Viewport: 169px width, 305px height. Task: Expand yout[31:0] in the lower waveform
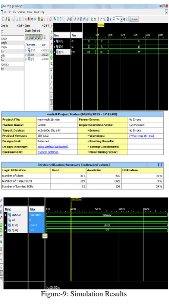click(6, 215)
